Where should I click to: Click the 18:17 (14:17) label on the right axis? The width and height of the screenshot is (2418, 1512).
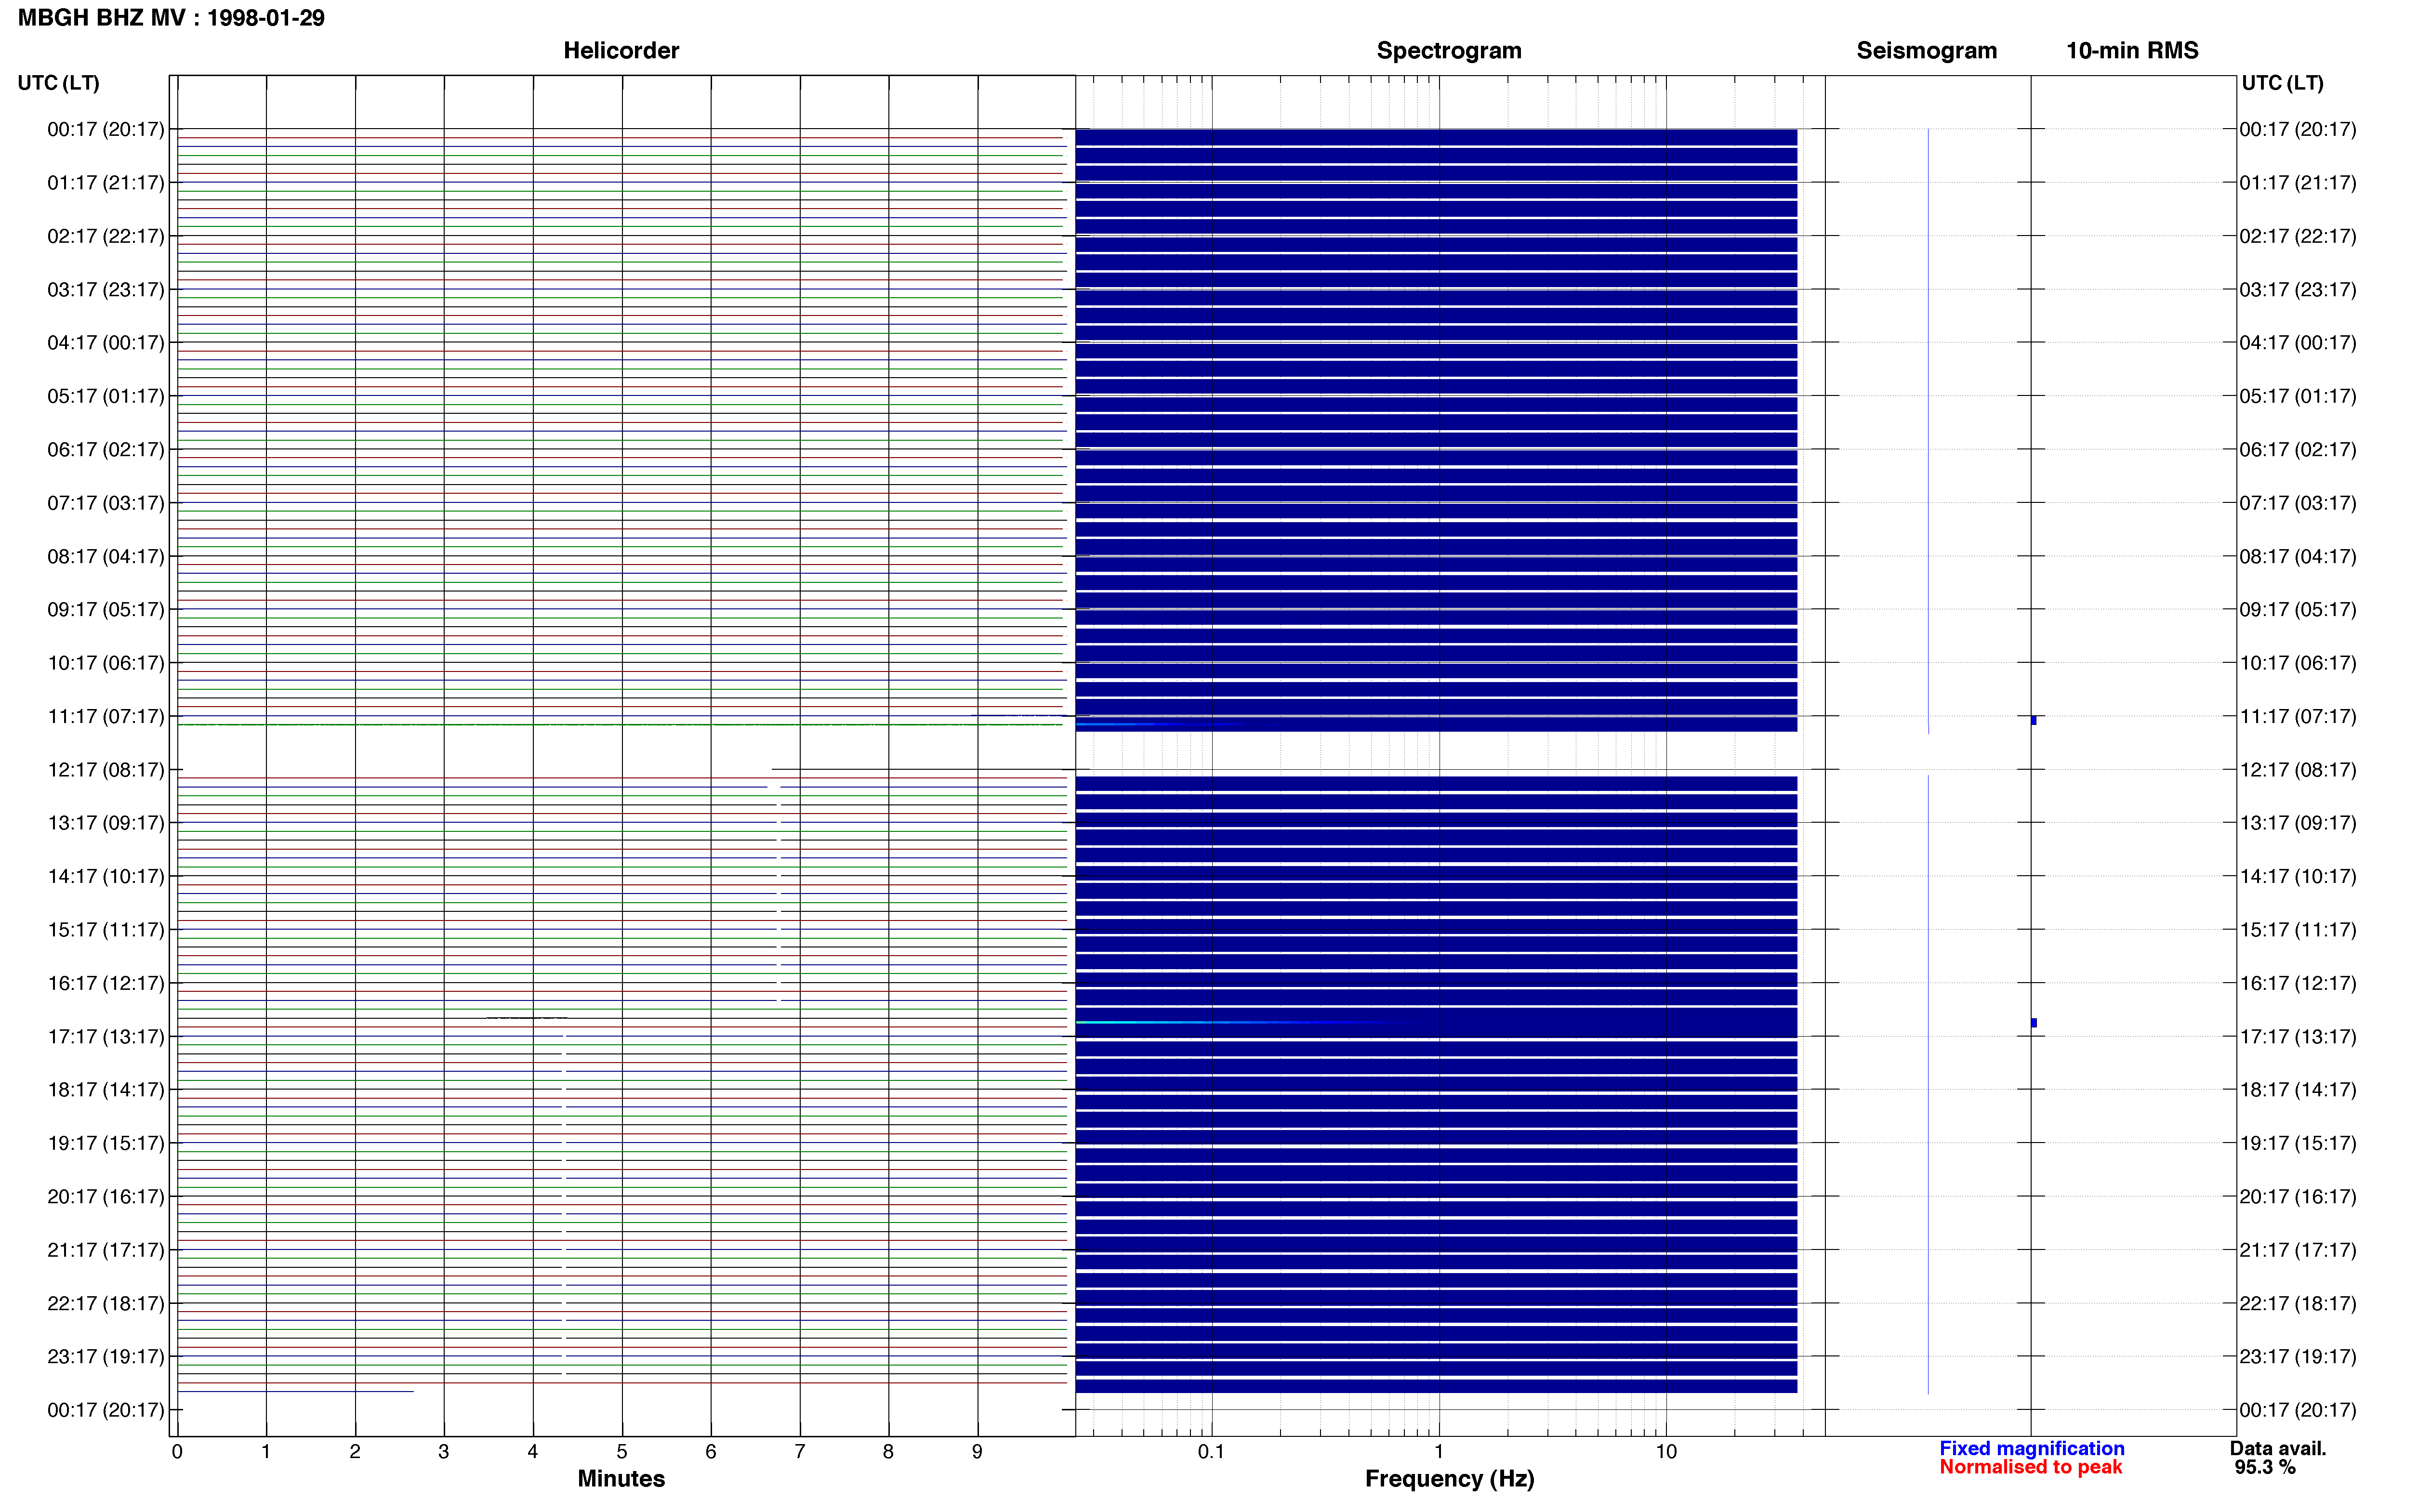pyautogui.click(x=2298, y=1090)
